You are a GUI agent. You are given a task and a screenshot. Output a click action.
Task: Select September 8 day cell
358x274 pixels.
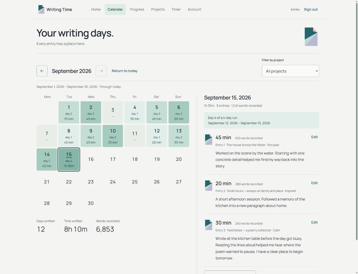(69, 136)
